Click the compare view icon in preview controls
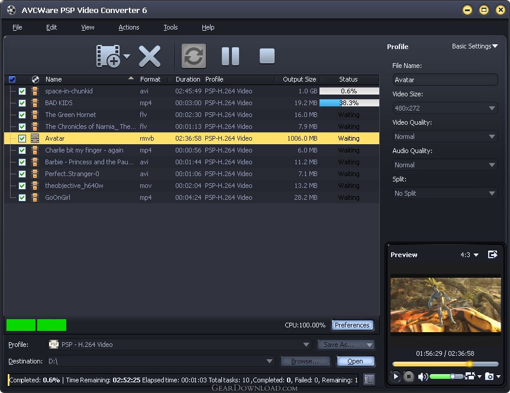 coord(470,376)
